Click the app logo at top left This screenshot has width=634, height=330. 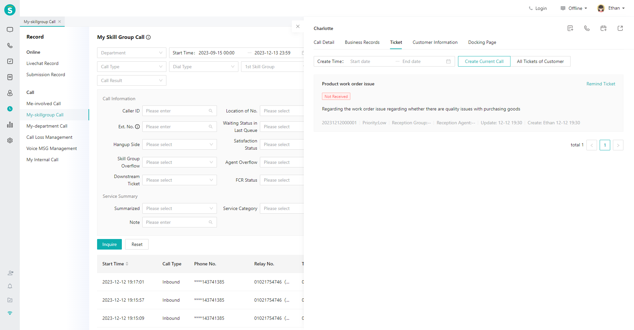[10, 10]
